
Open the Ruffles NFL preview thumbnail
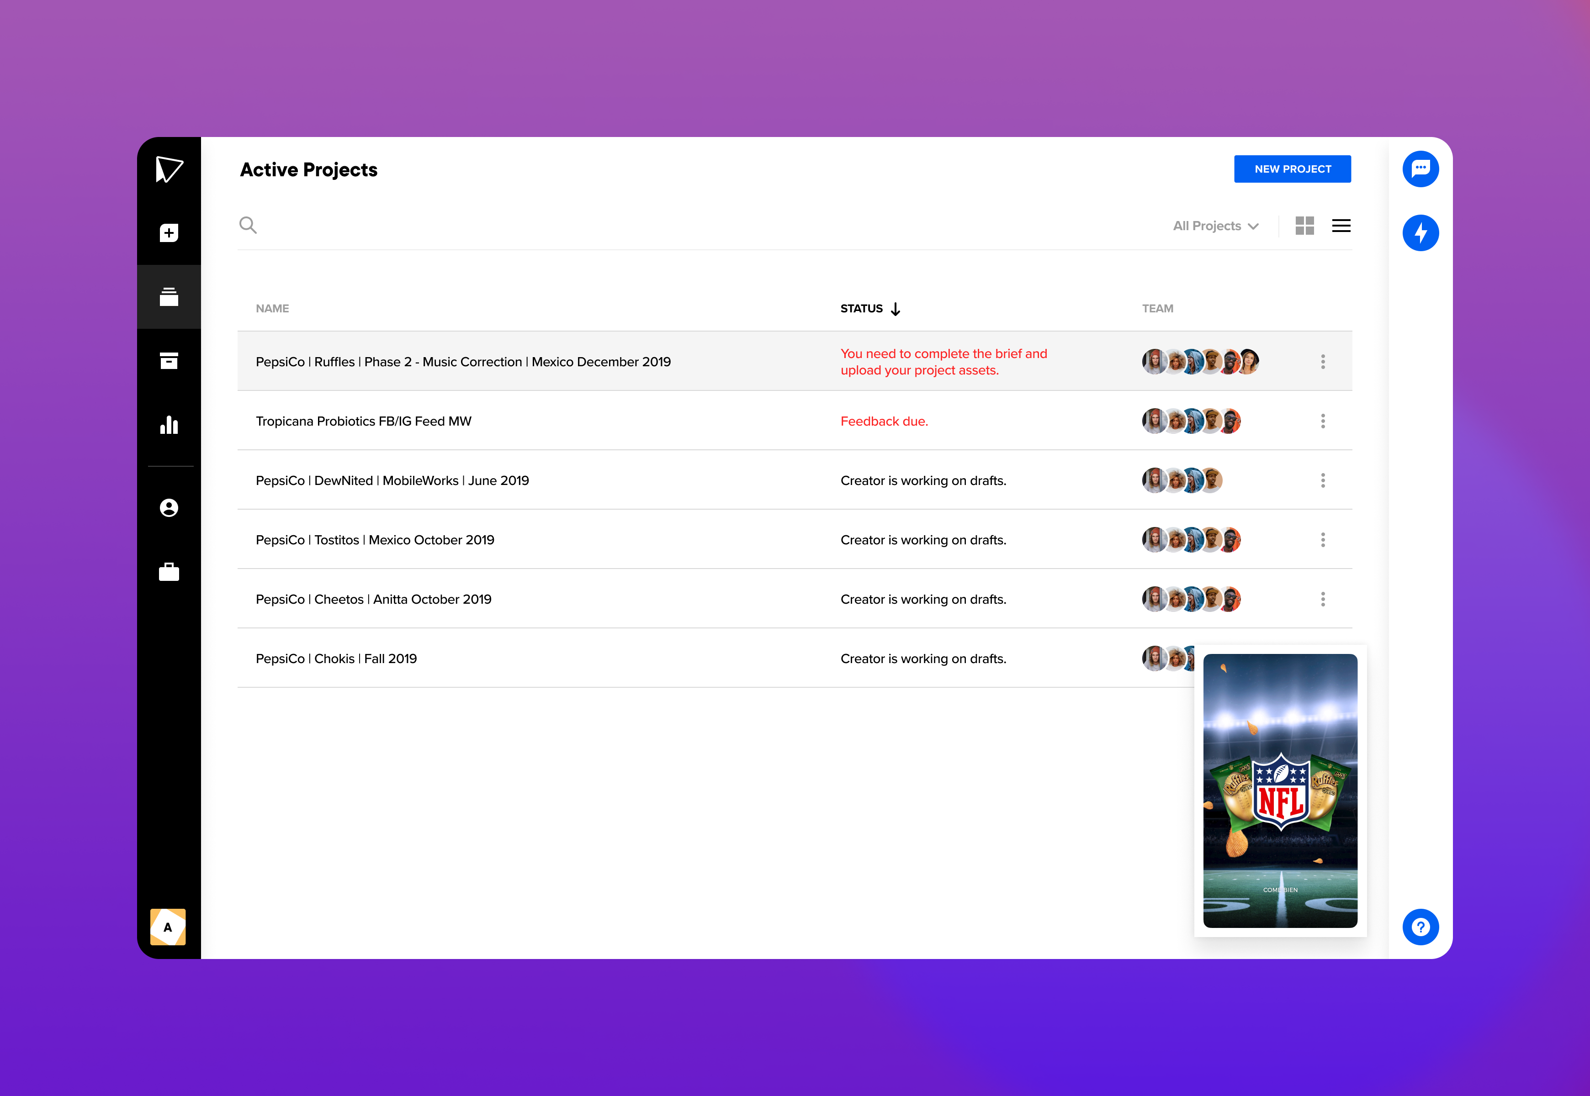(1280, 790)
